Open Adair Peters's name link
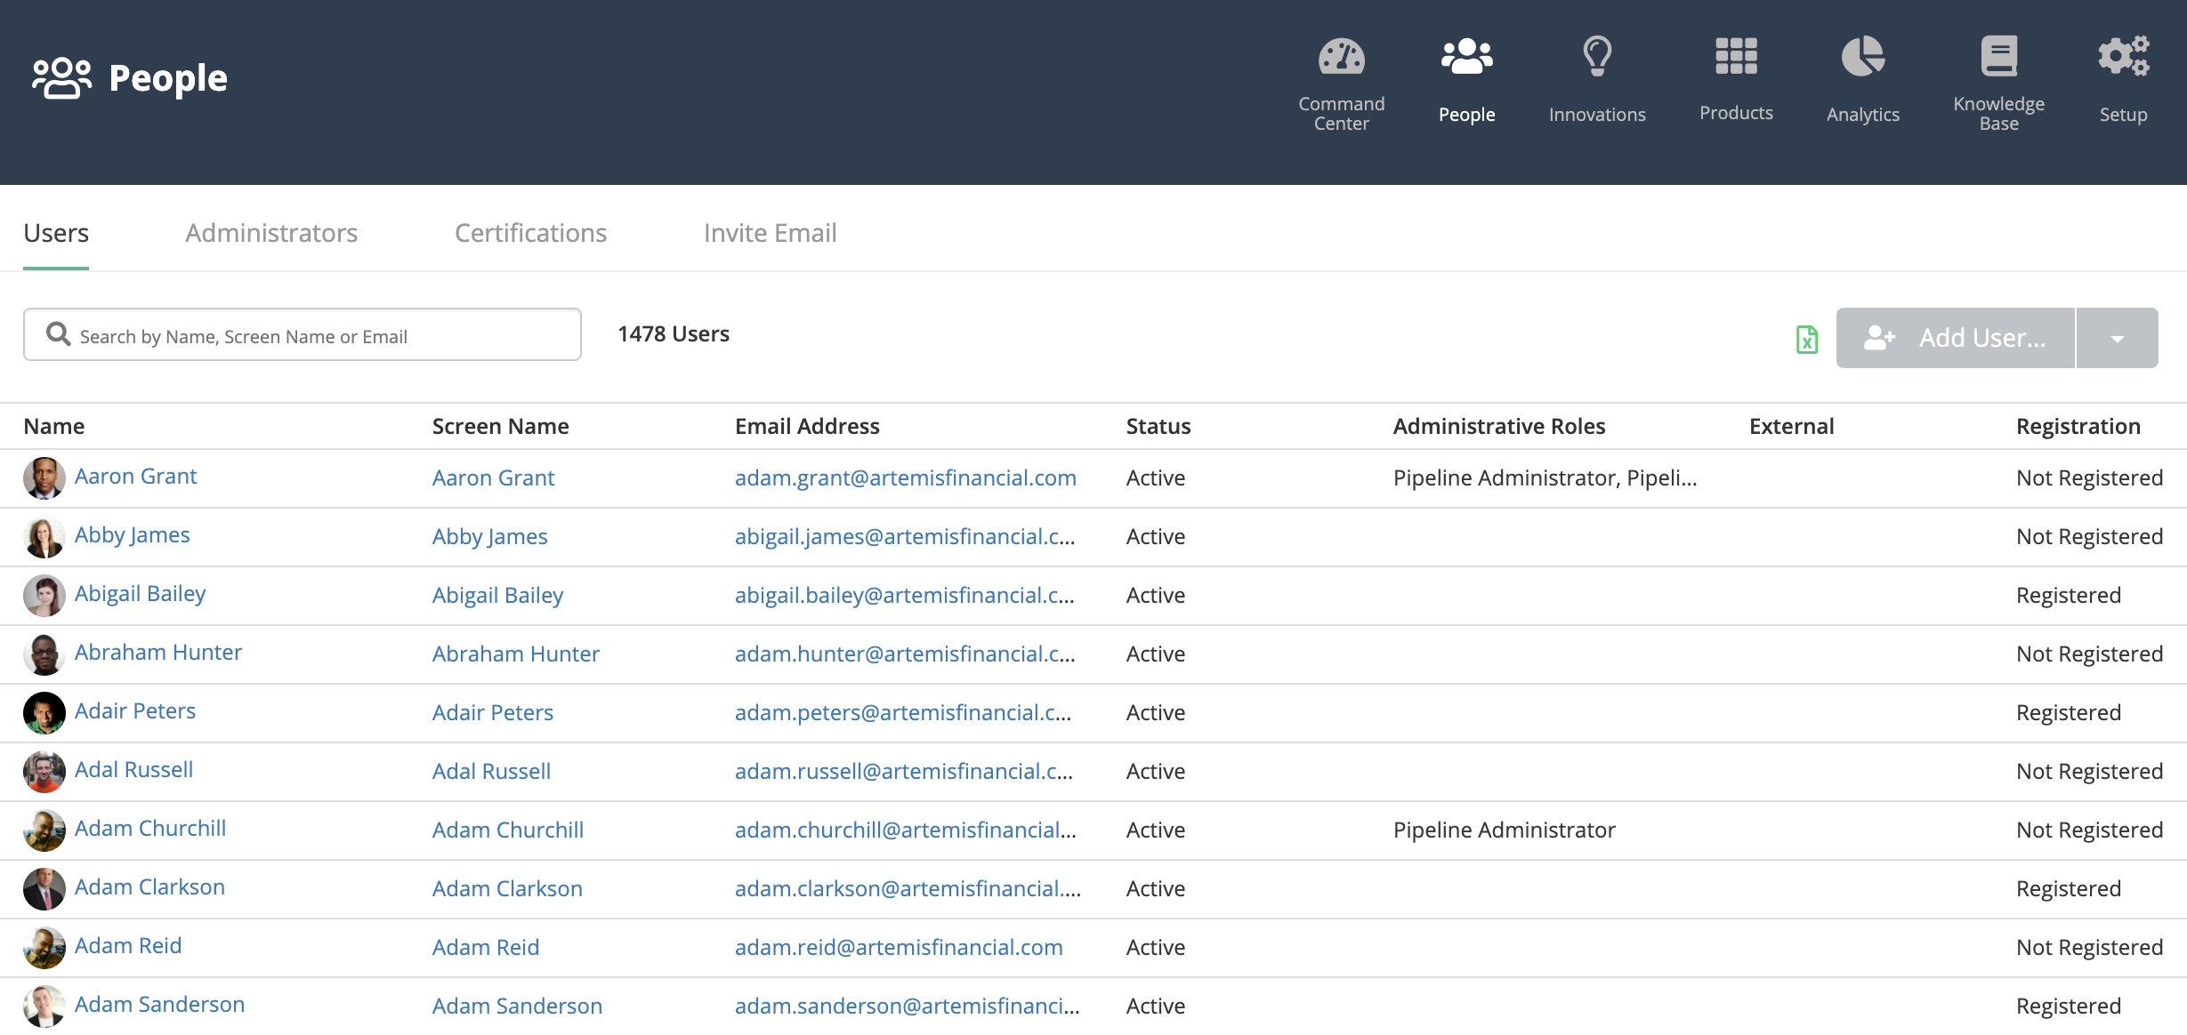Image resolution: width=2187 pixels, height=1035 pixels. tap(134, 711)
